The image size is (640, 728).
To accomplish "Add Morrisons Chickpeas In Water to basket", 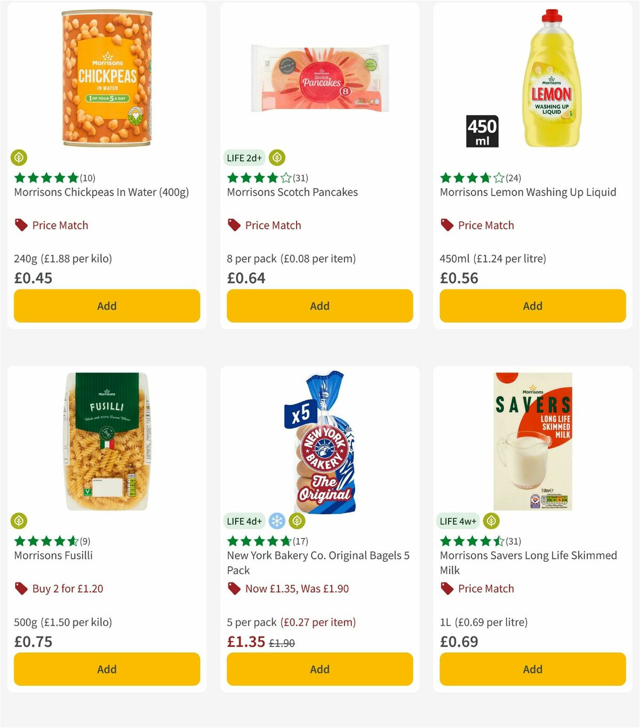I will (x=107, y=306).
